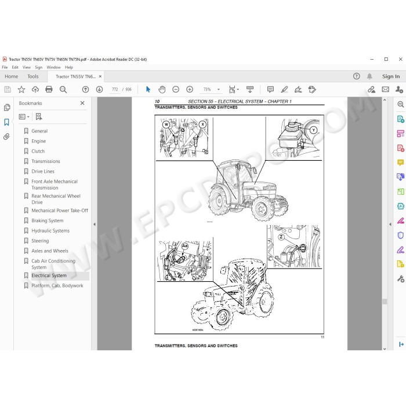Zoom out with the minus icon
The width and height of the screenshot is (406, 406).
pos(176,89)
